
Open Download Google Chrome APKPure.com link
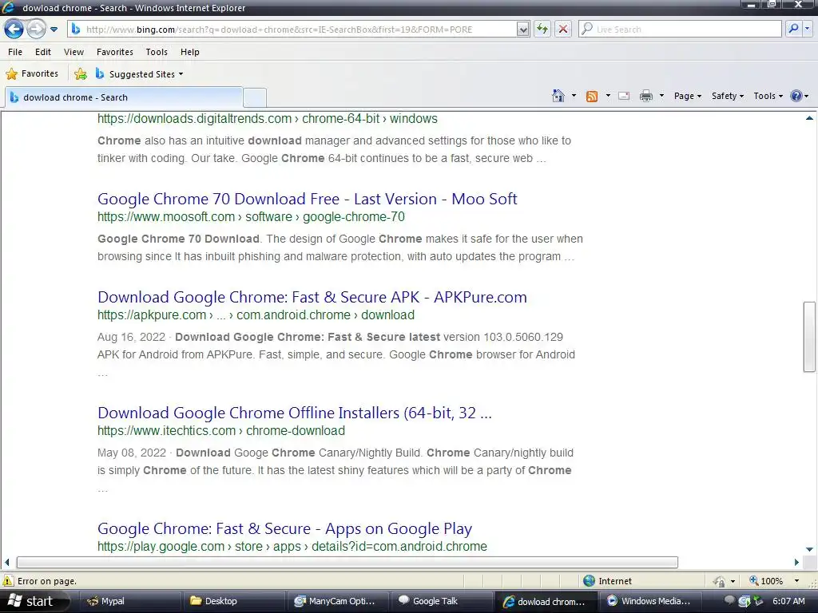tap(312, 297)
